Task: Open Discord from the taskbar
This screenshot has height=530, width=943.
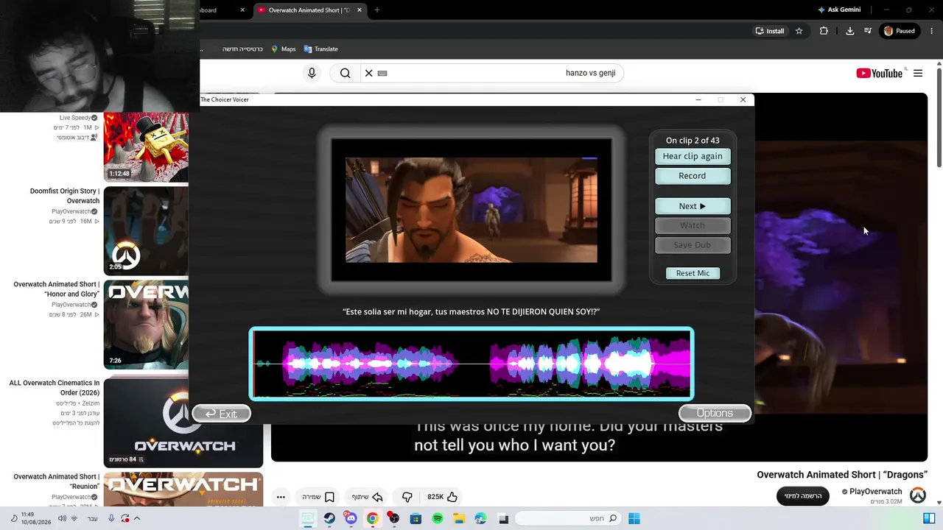Action: pos(351,519)
